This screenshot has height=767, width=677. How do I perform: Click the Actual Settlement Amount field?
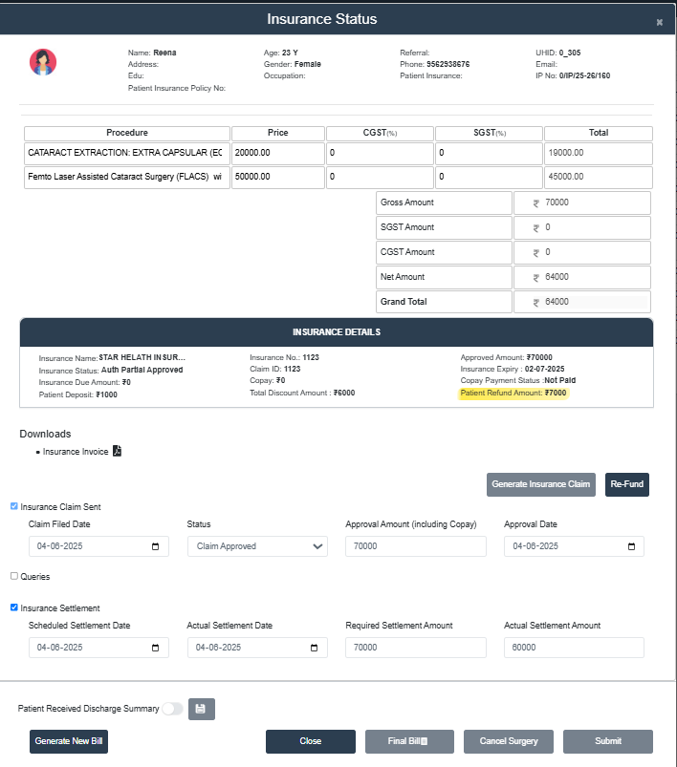click(x=574, y=648)
